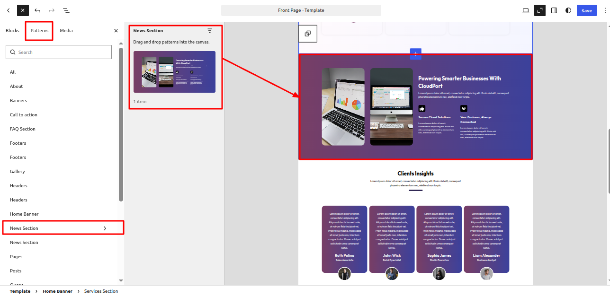610x297 pixels.
Task: Click the blue plus inserter on canvas
Action: [415, 54]
